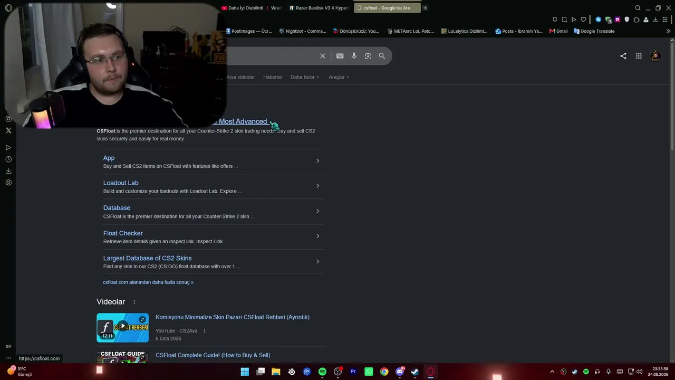Viewport: 675px width, 380px height.
Task: Open WhatsApp from the taskbar
Action: [x=369, y=372]
